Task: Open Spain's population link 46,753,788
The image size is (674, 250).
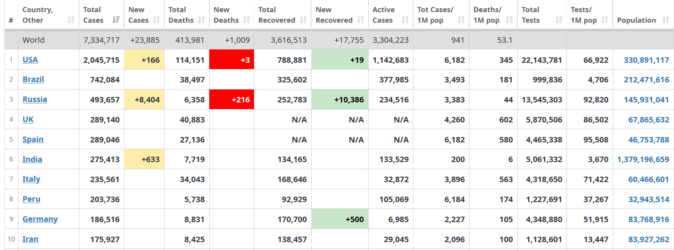Action: tap(649, 140)
